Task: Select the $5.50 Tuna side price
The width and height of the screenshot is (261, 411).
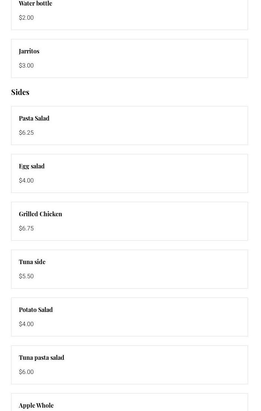Action: click(26, 276)
